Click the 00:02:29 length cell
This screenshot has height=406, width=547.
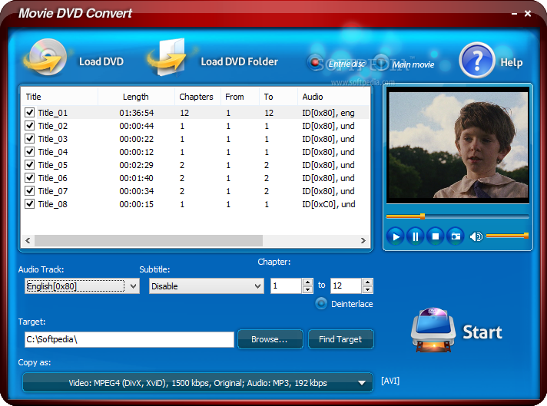[x=137, y=165]
